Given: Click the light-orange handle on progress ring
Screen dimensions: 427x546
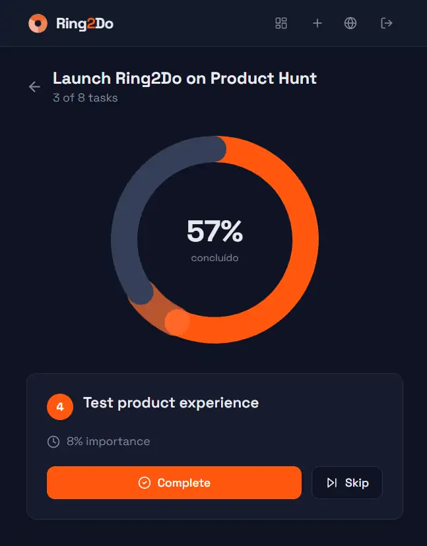Looking at the screenshot, I should click(x=177, y=322).
